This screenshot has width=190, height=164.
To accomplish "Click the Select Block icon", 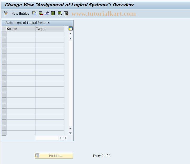I will [60, 13].
